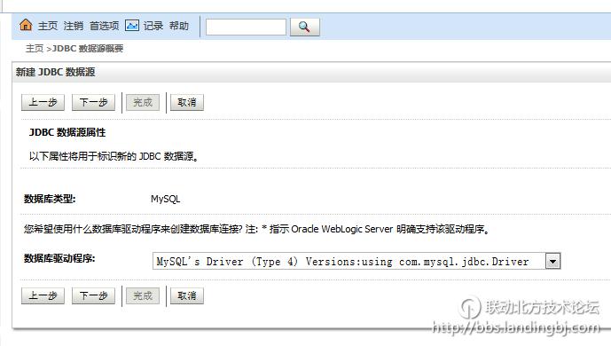Click the top 上一步 button
Viewport: 611px width, 346px height.
coord(43,103)
